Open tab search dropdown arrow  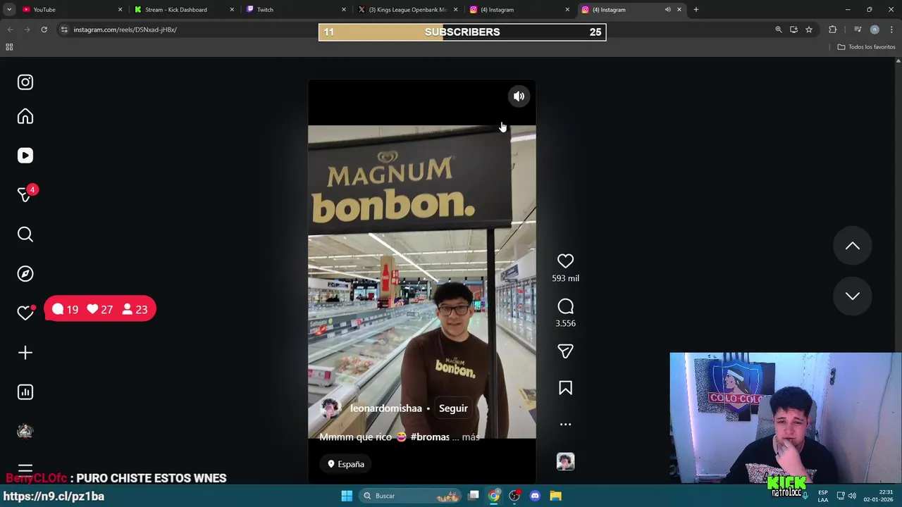[9, 10]
